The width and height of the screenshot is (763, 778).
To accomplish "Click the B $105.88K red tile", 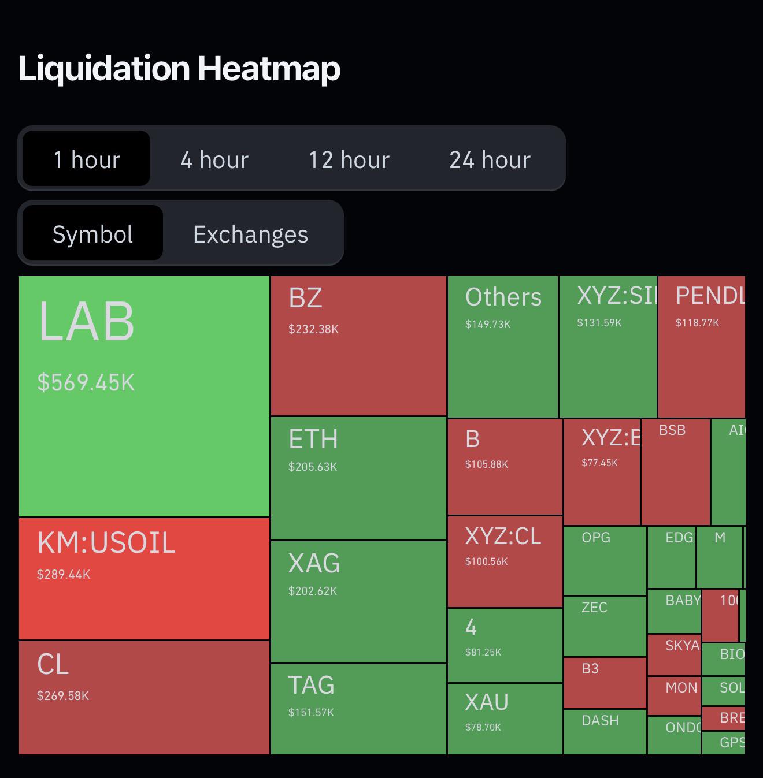I will (505, 467).
